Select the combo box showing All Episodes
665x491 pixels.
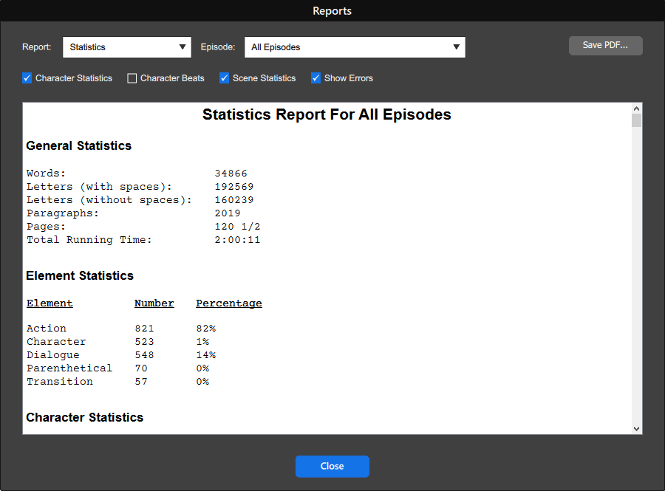click(x=355, y=47)
